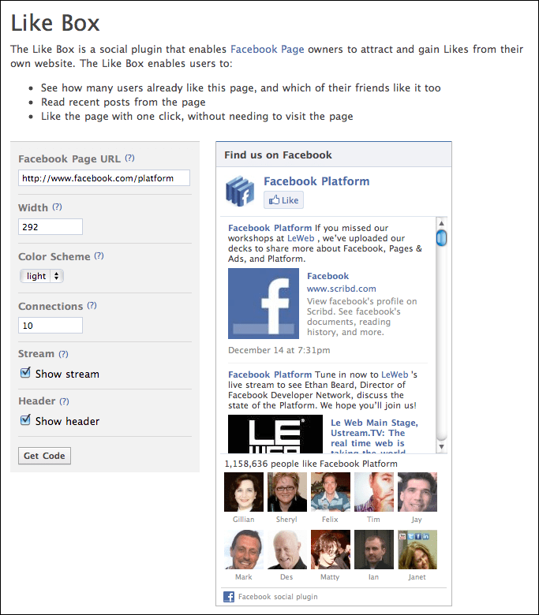Click the Facebook icon beside 'Facebook social plugin'
Viewport: 539px width, 615px height.
229,597
